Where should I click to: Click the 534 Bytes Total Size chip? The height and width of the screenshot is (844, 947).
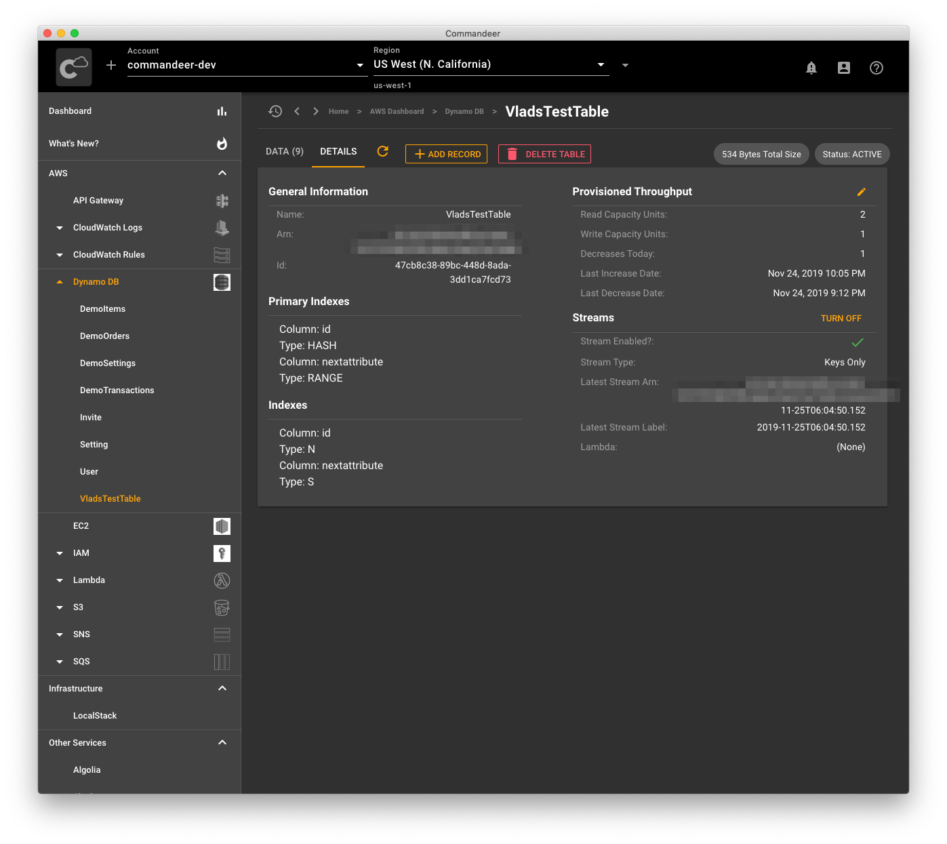pyautogui.click(x=761, y=154)
